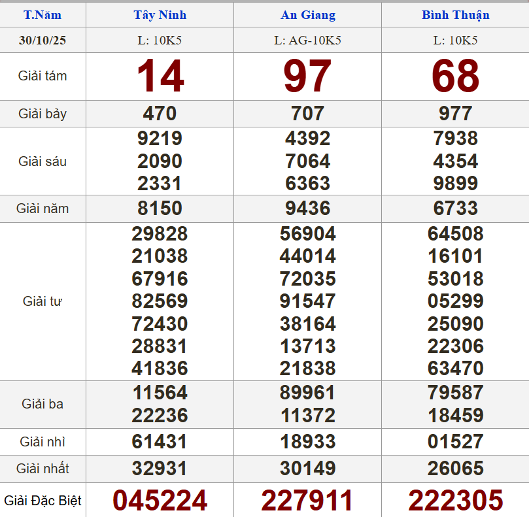Click the T.Năm weekday header link
529x517 pixels.
click(x=43, y=15)
